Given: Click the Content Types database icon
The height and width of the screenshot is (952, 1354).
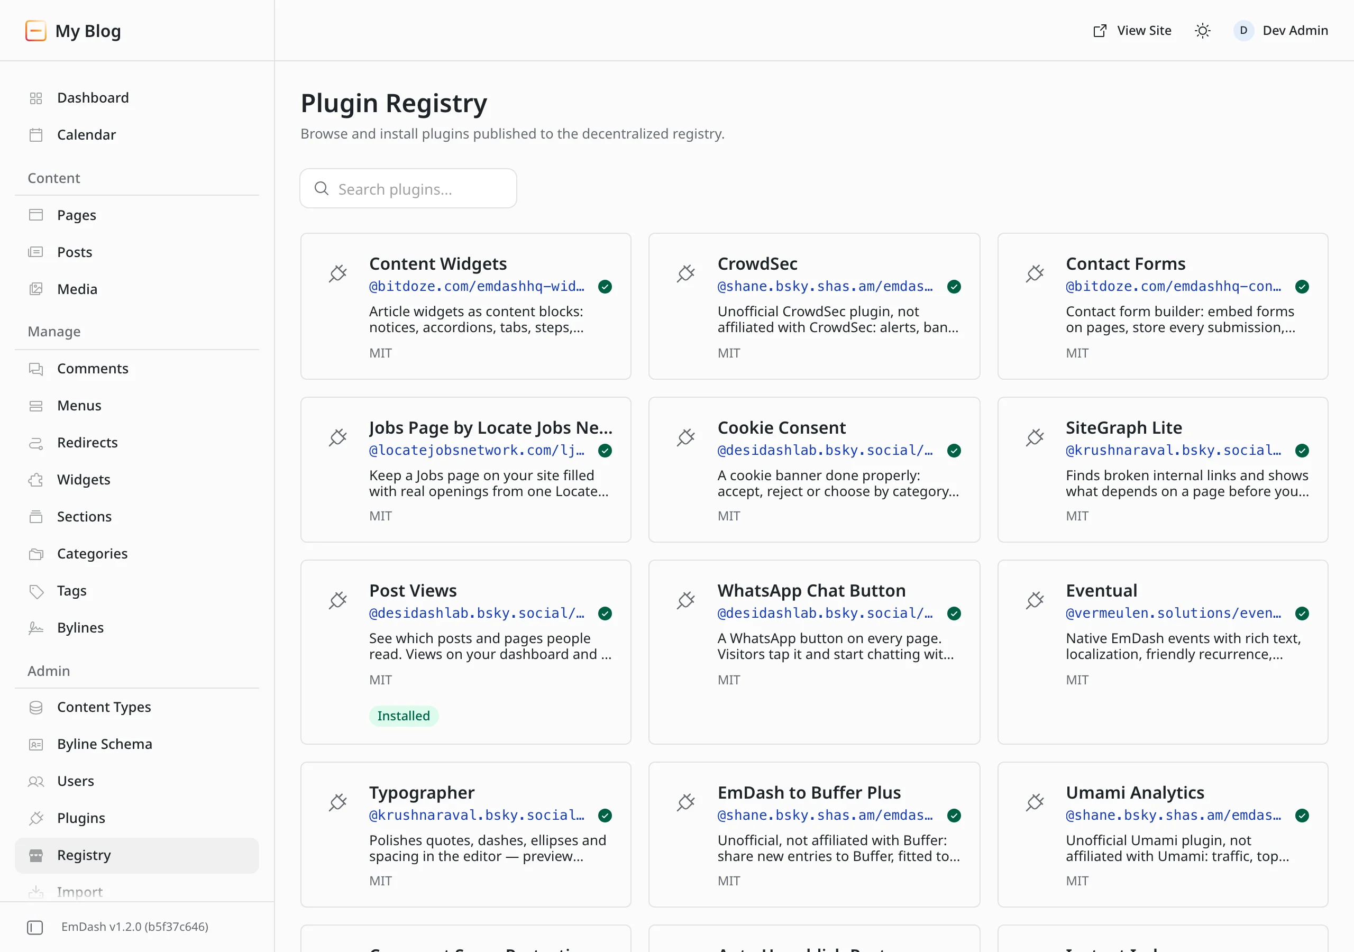Looking at the screenshot, I should click(36, 708).
